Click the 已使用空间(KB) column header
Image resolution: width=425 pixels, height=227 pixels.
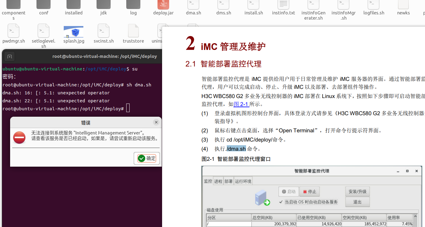(319, 218)
